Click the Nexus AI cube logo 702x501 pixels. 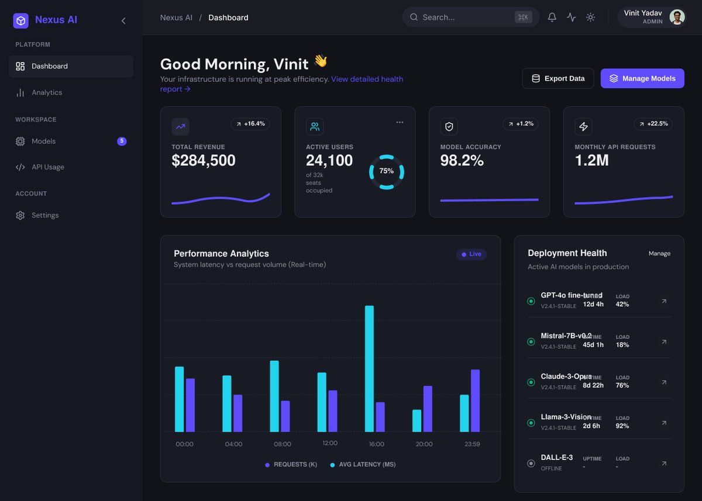pos(21,21)
